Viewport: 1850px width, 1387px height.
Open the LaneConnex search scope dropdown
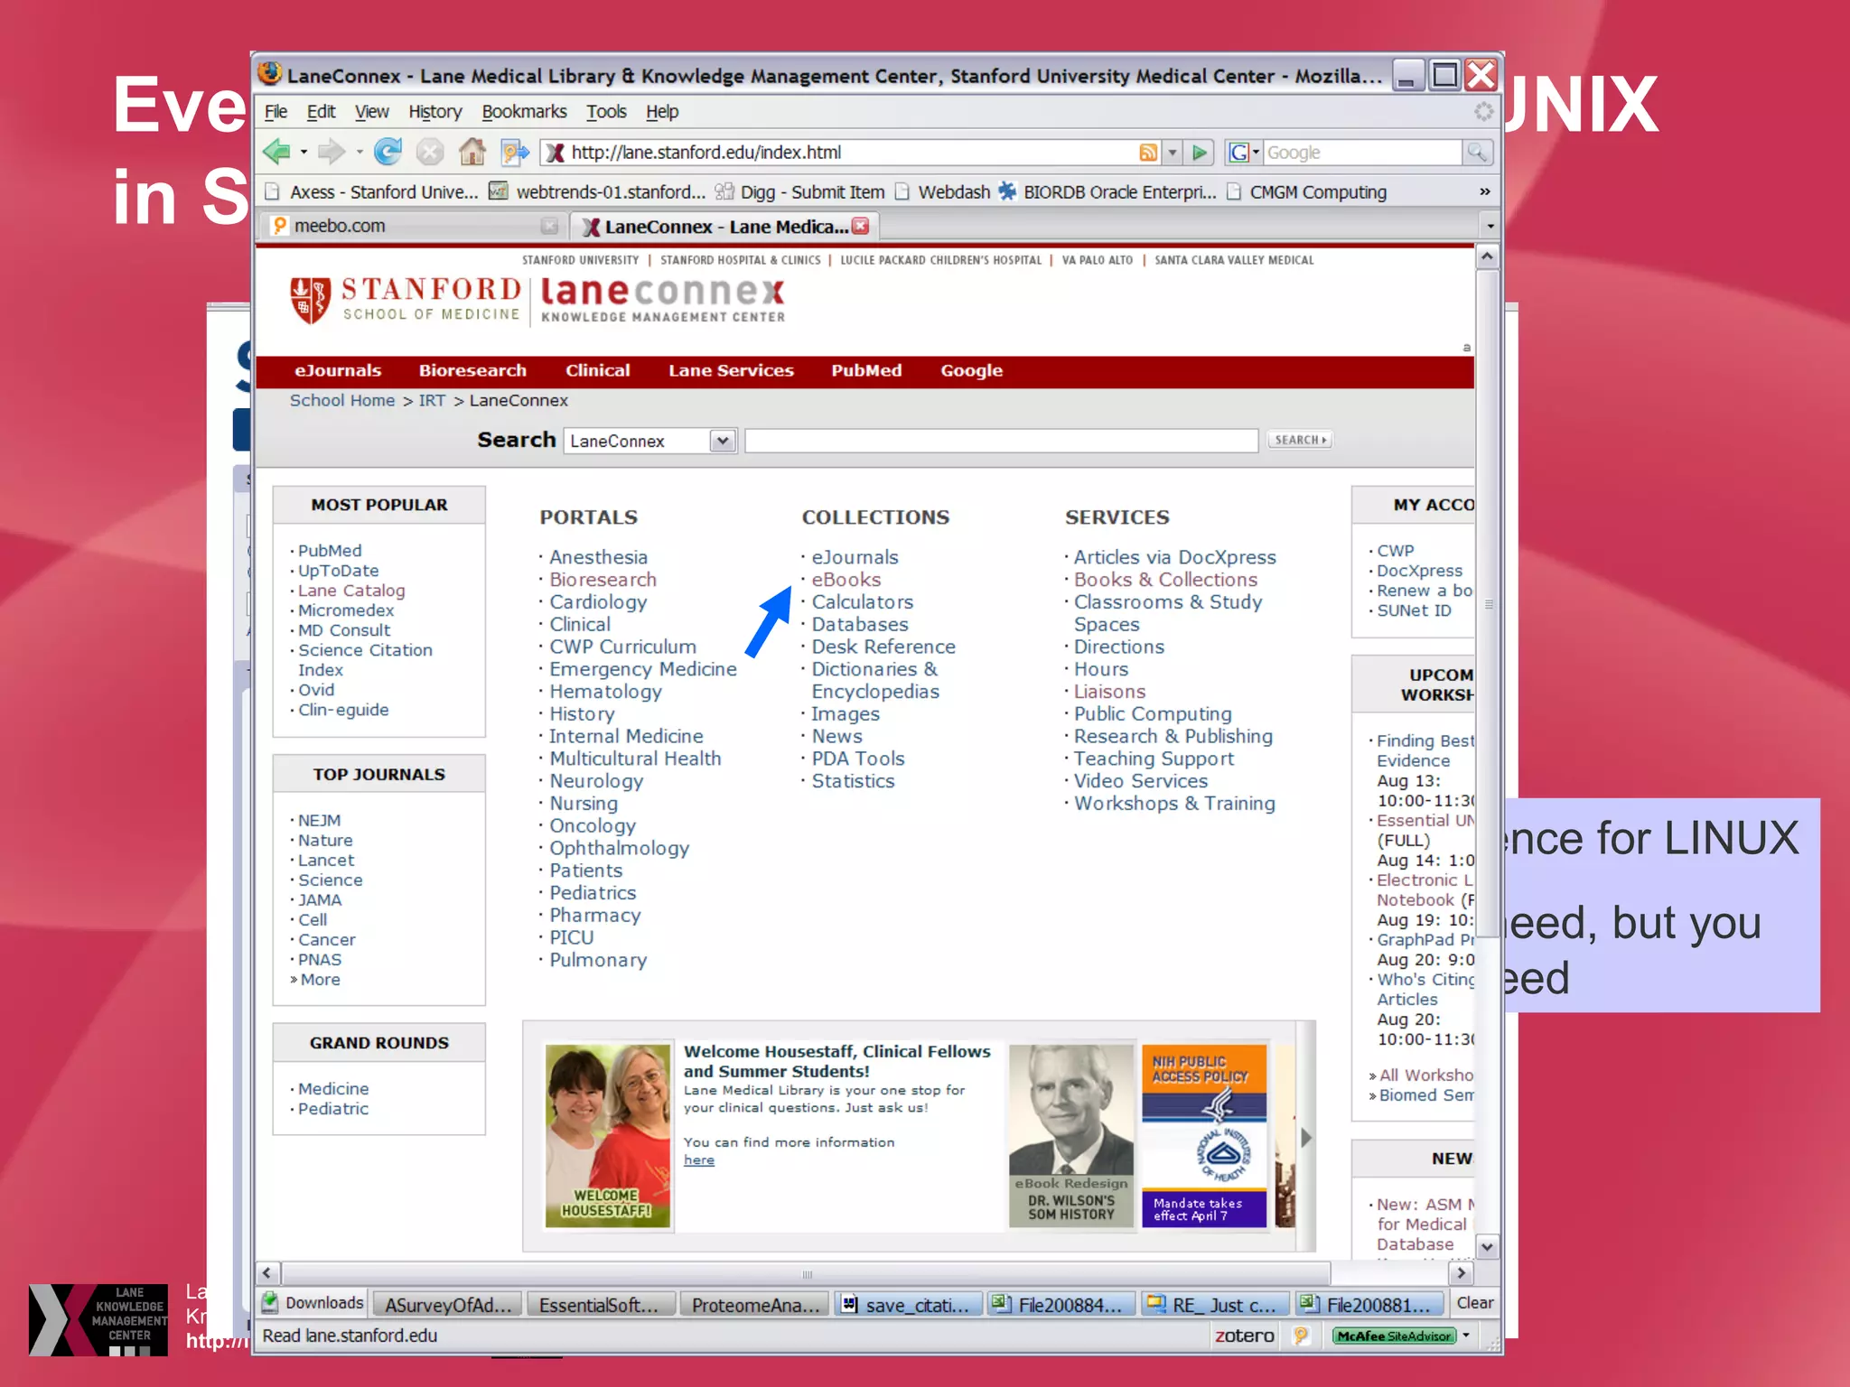[722, 441]
